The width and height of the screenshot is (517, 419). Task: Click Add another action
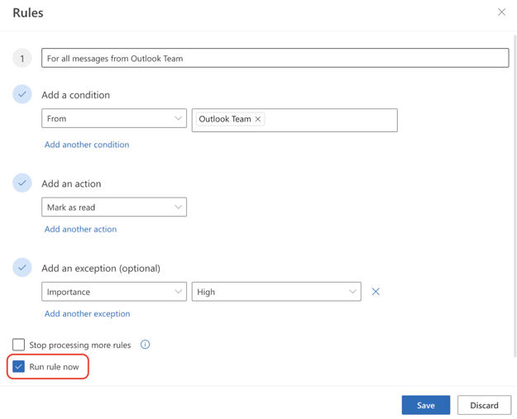pyautogui.click(x=80, y=229)
